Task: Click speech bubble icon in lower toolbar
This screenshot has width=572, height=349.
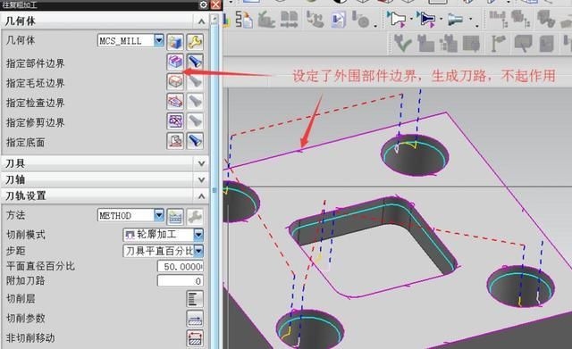Action: [x=523, y=44]
